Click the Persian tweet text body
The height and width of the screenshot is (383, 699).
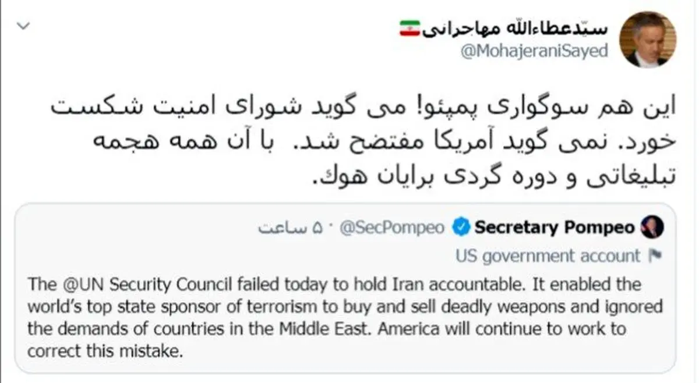coord(349,140)
